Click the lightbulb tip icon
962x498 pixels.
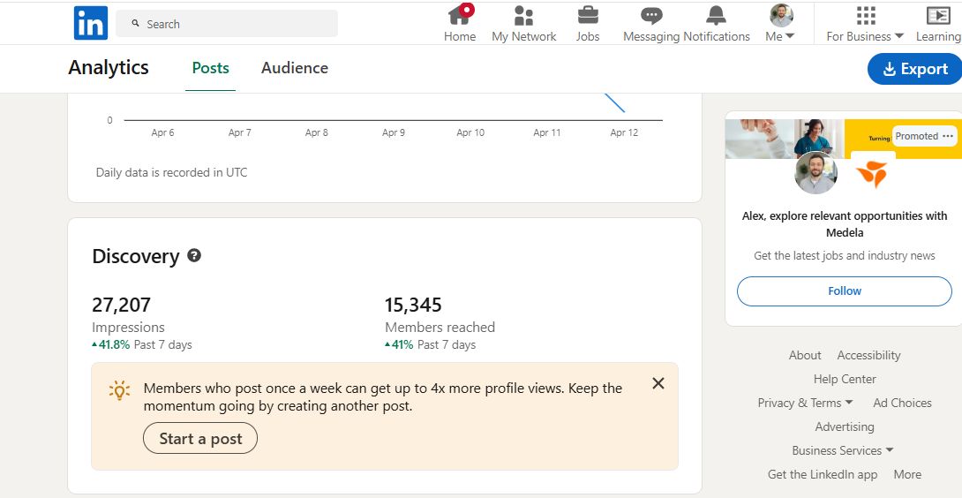(x=119, y=390)
